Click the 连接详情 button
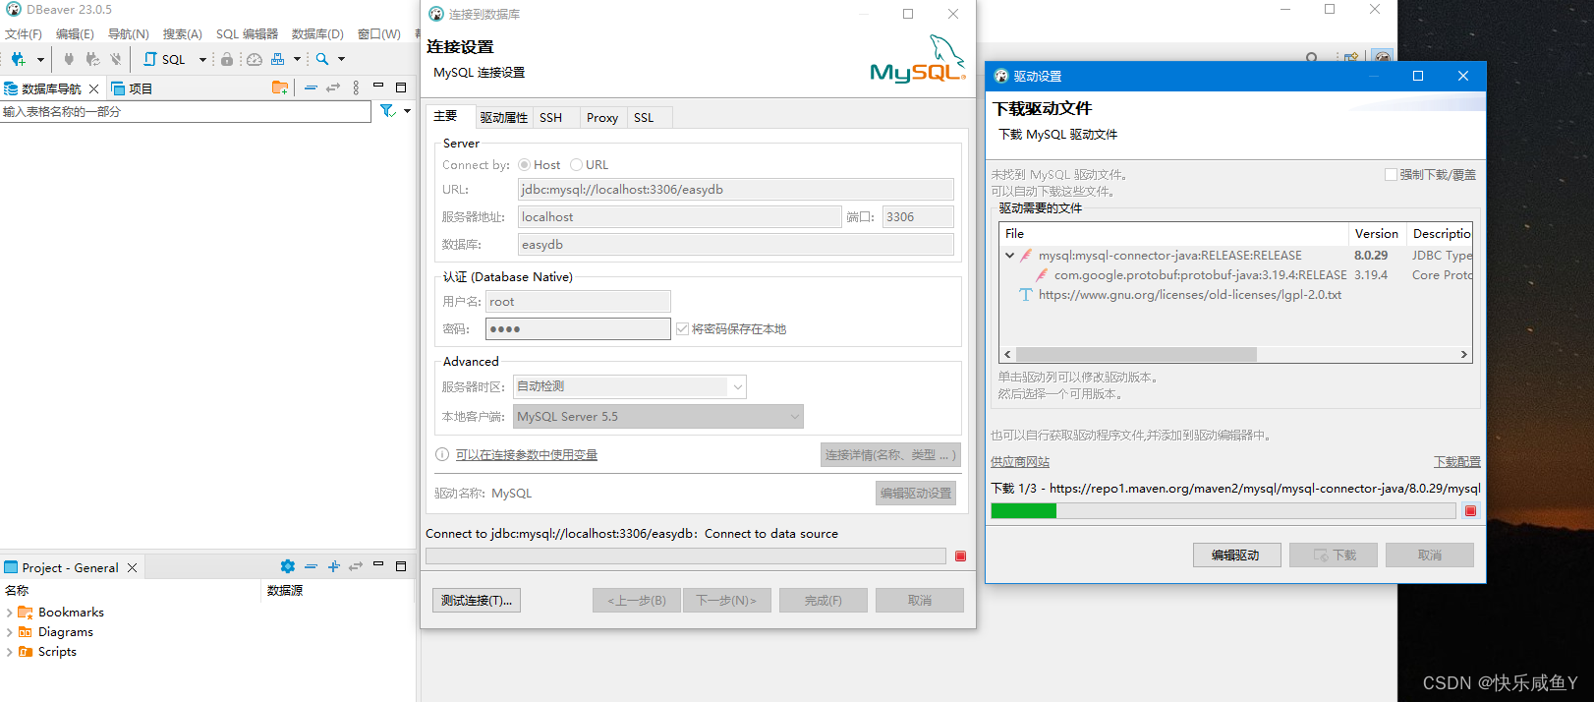 pos(889,455)
